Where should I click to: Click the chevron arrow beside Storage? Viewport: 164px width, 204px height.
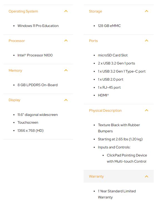146,11
